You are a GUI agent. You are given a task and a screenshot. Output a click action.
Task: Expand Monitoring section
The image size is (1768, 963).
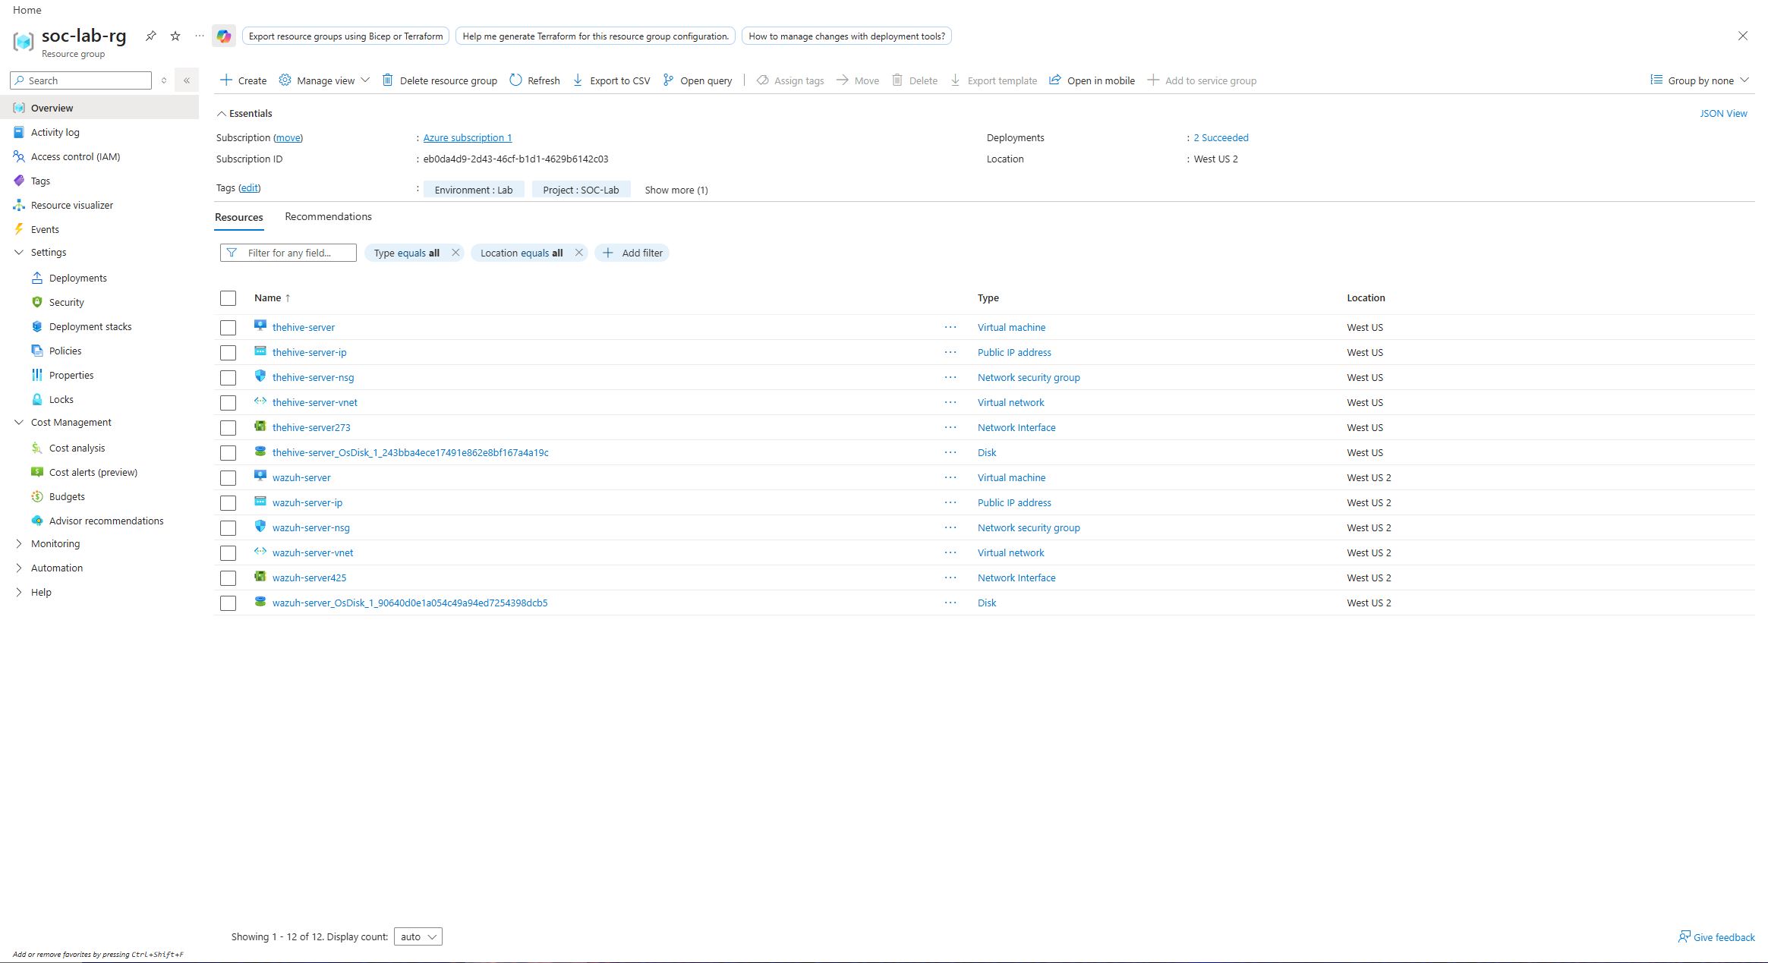pyautogui.click(x=19, y=543)
